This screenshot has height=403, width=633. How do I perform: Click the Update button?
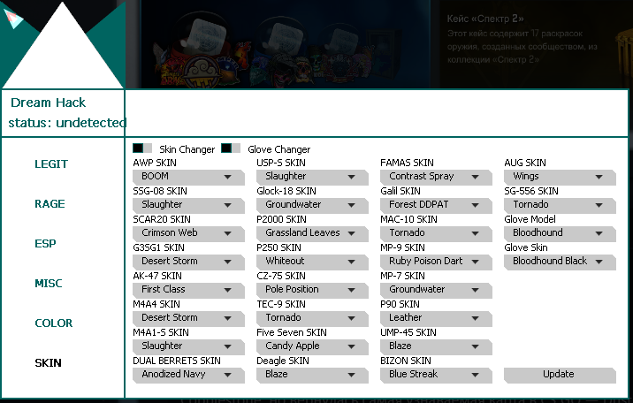[560, 376]
